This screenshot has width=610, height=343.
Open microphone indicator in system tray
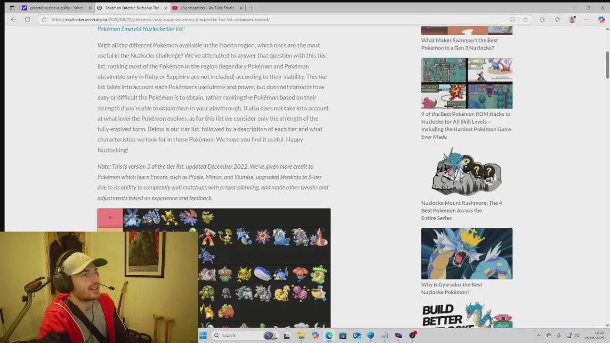click(559, 335)
